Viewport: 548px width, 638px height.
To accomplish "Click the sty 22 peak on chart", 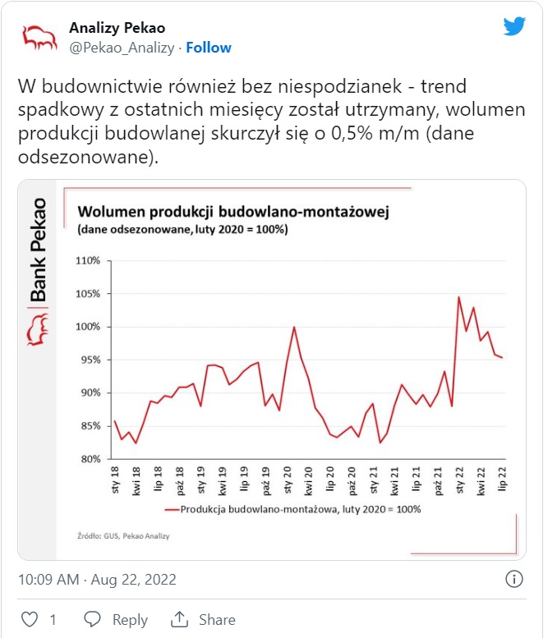I will (458, 297).
